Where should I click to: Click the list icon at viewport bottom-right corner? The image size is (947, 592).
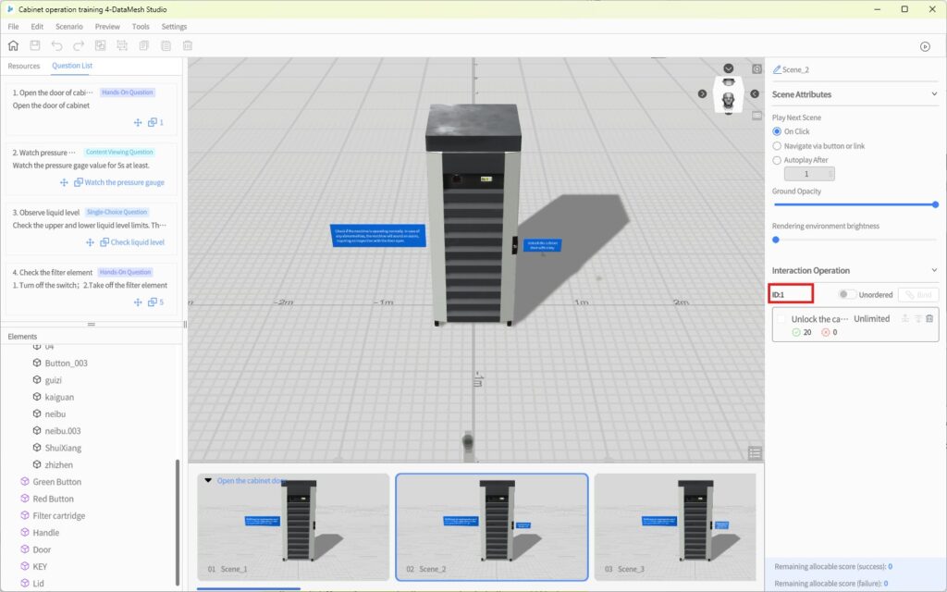(x=756, y=452)
